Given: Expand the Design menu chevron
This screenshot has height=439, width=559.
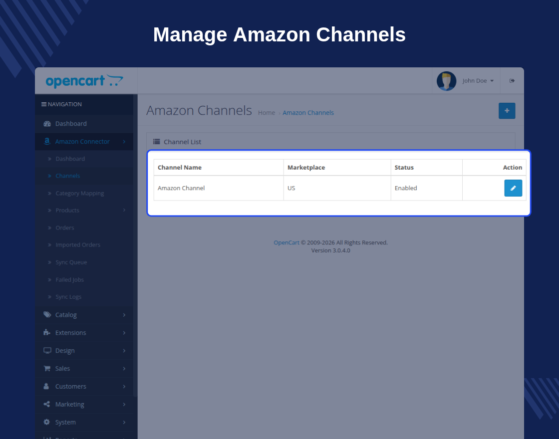Looking at the screenshot, I should [124, 351].
